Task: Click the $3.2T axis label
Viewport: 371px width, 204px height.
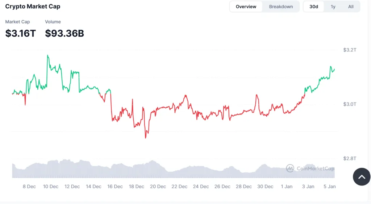Action: click(350, 50)
